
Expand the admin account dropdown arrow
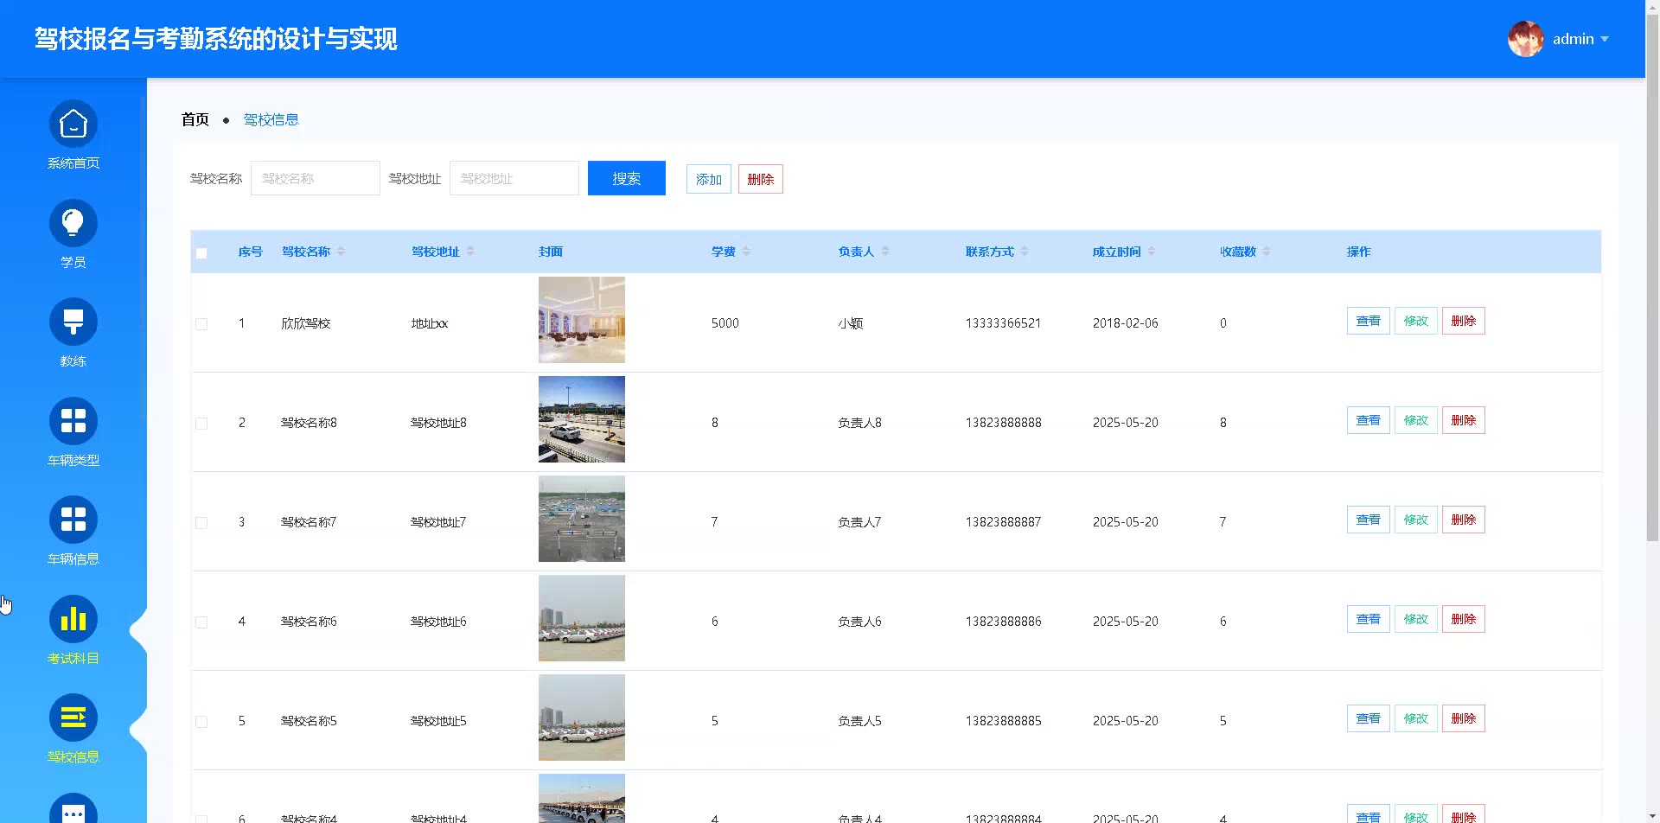1605,39
